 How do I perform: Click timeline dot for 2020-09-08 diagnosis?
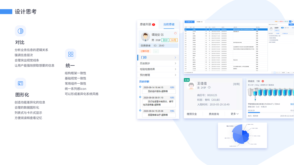pos(140,97)
